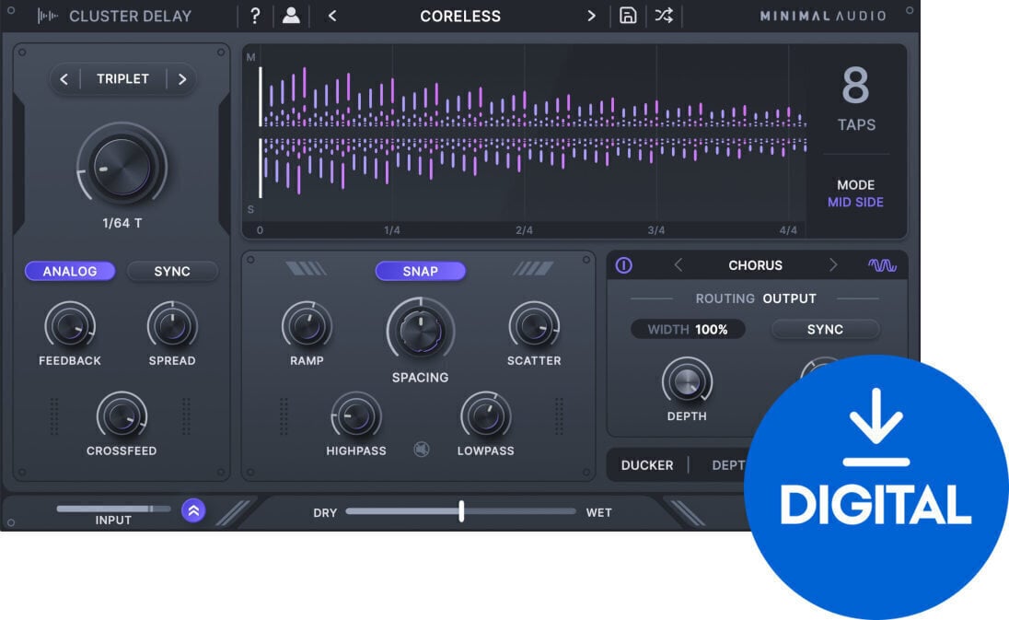Select the left-leaning ramp shape icon
1009x620 pixels.
tap(307, 268)
